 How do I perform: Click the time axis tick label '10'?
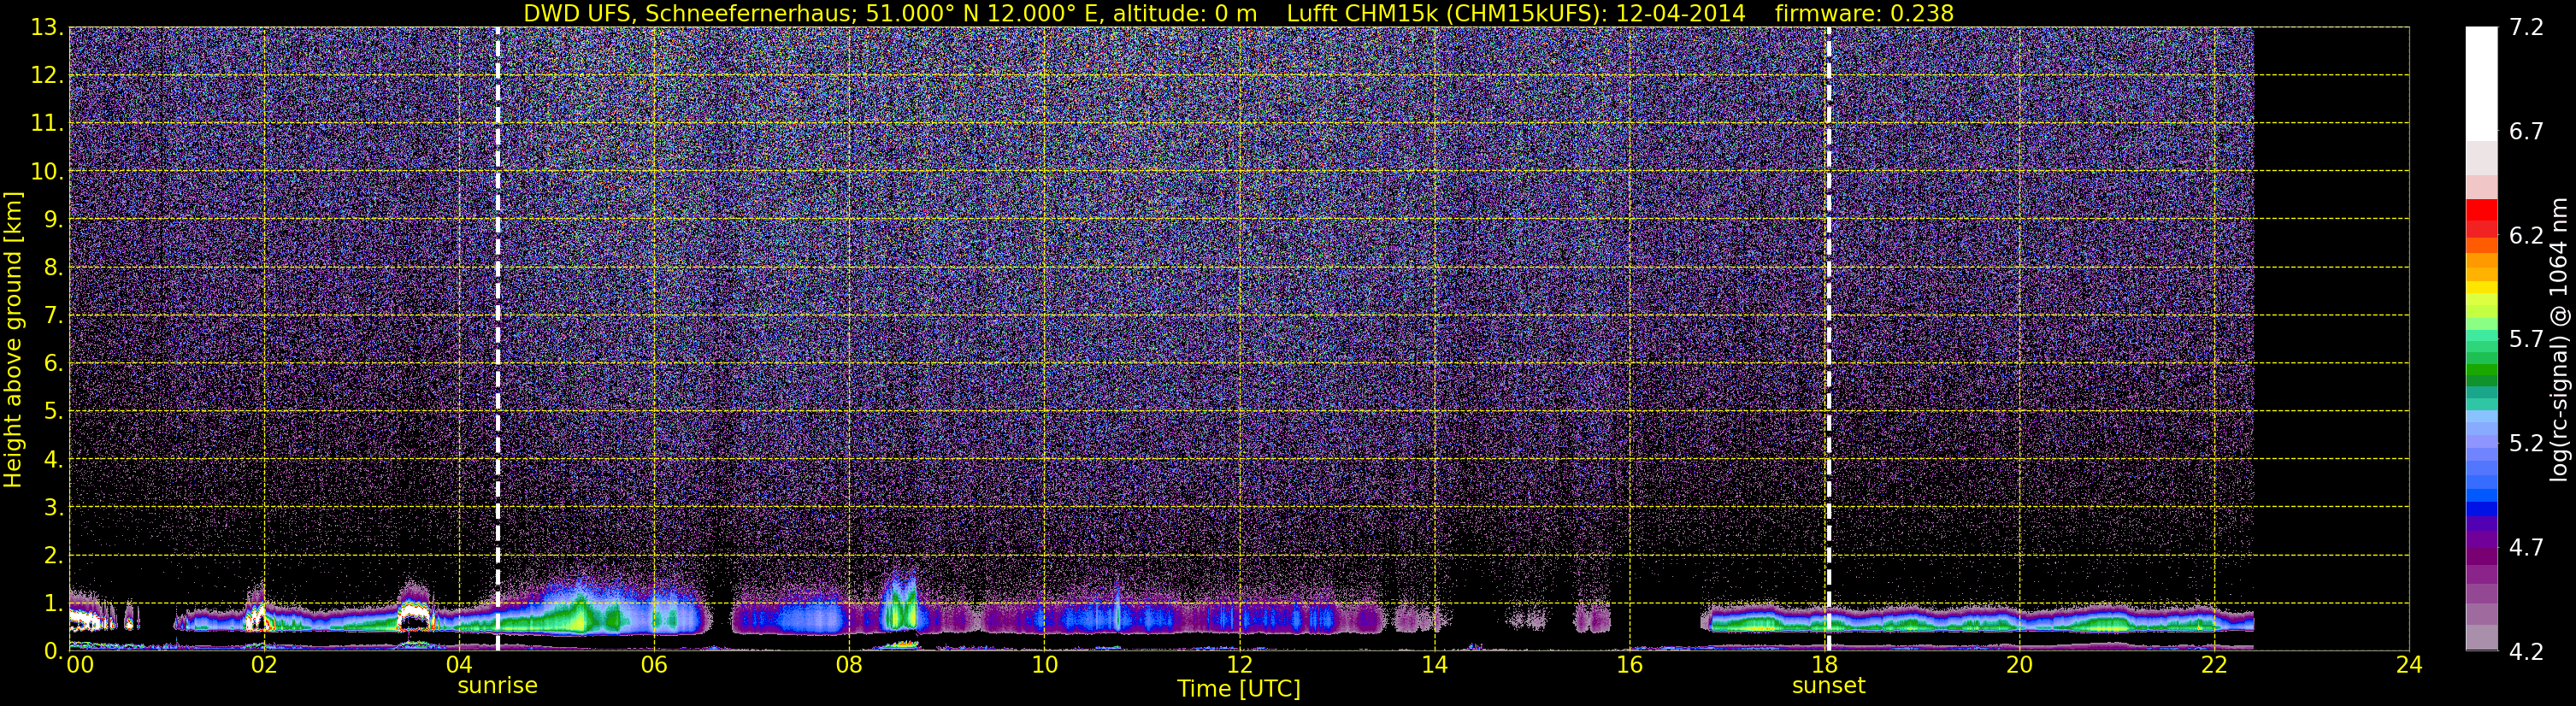pos(1044,666)
